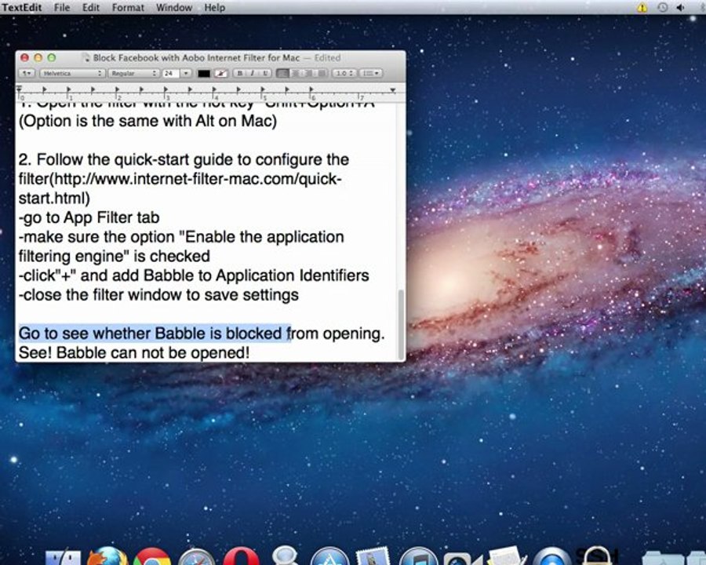Click the left indent marker at ruler zero
706x565 pixels.
click(20, 89)
